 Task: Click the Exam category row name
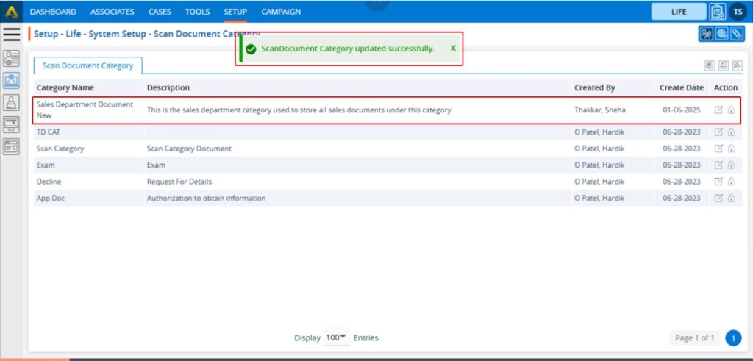(46, 165)
